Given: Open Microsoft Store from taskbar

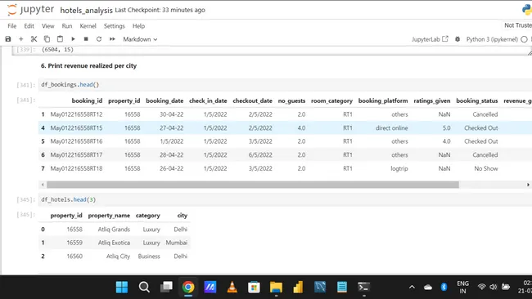Looking at the screenshot, I should (x=254, y=287).
